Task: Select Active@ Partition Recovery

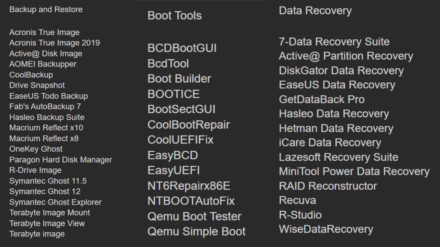Action: 346,56
